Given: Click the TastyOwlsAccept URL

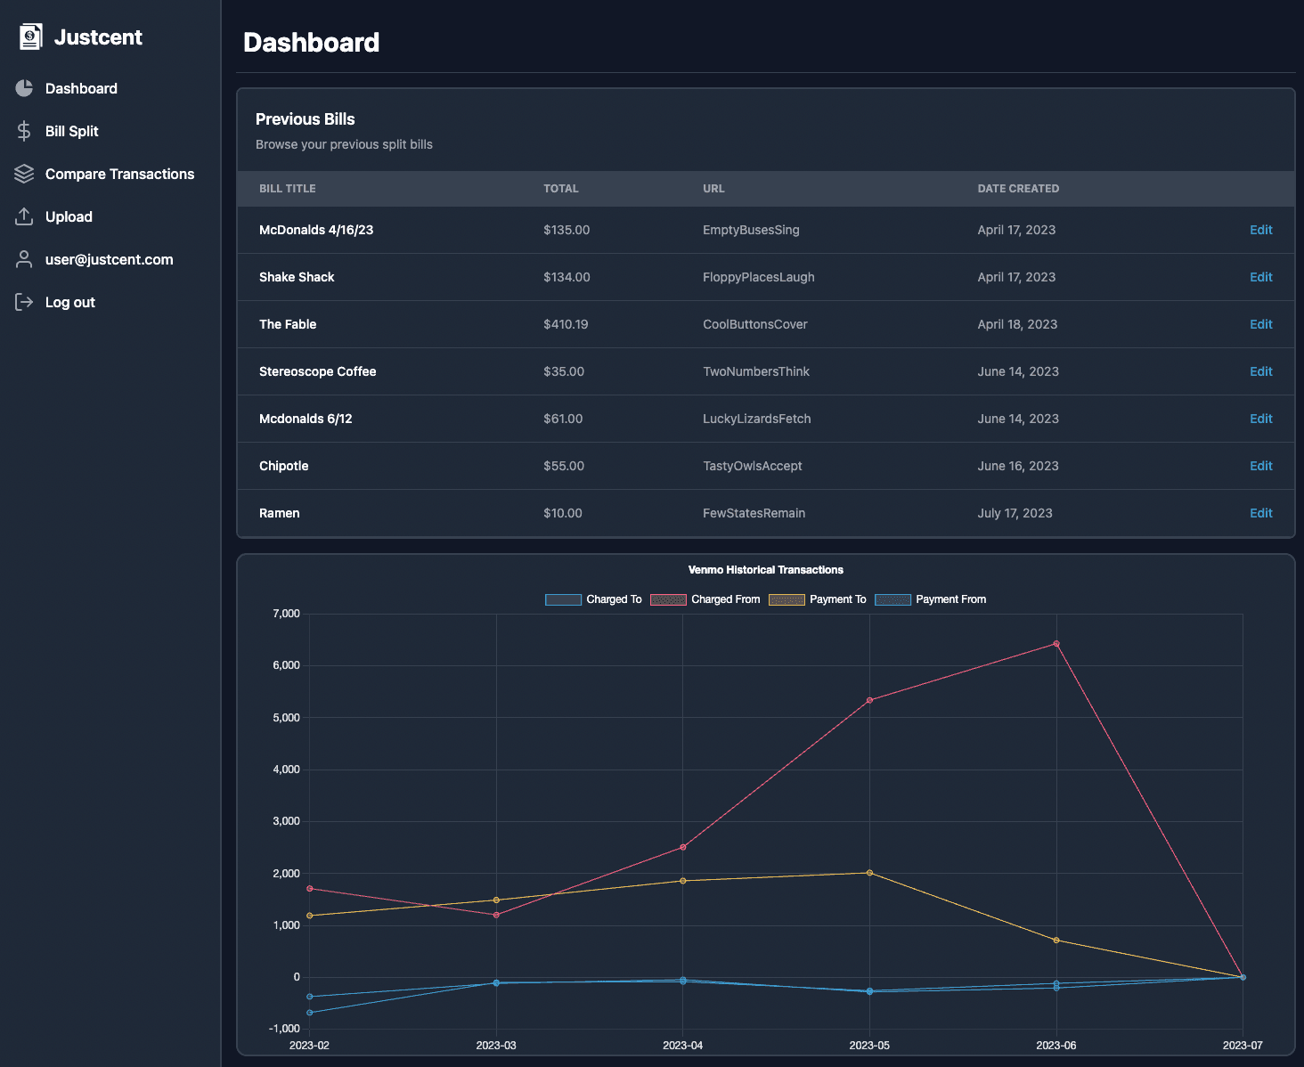Looking at the screenshot, I should click(x=753, y=466).
